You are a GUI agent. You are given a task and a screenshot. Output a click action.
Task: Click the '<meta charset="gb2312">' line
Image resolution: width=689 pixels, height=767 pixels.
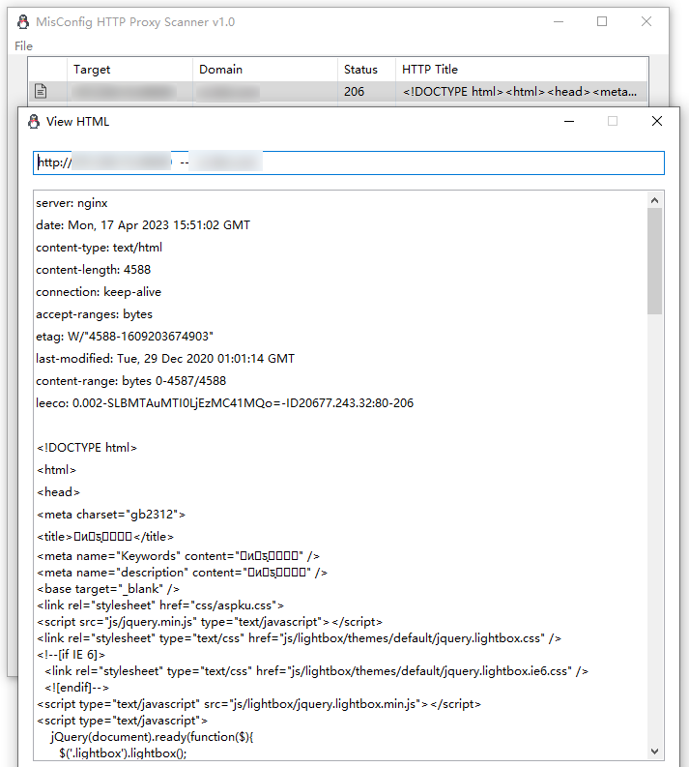click(111, 515)
